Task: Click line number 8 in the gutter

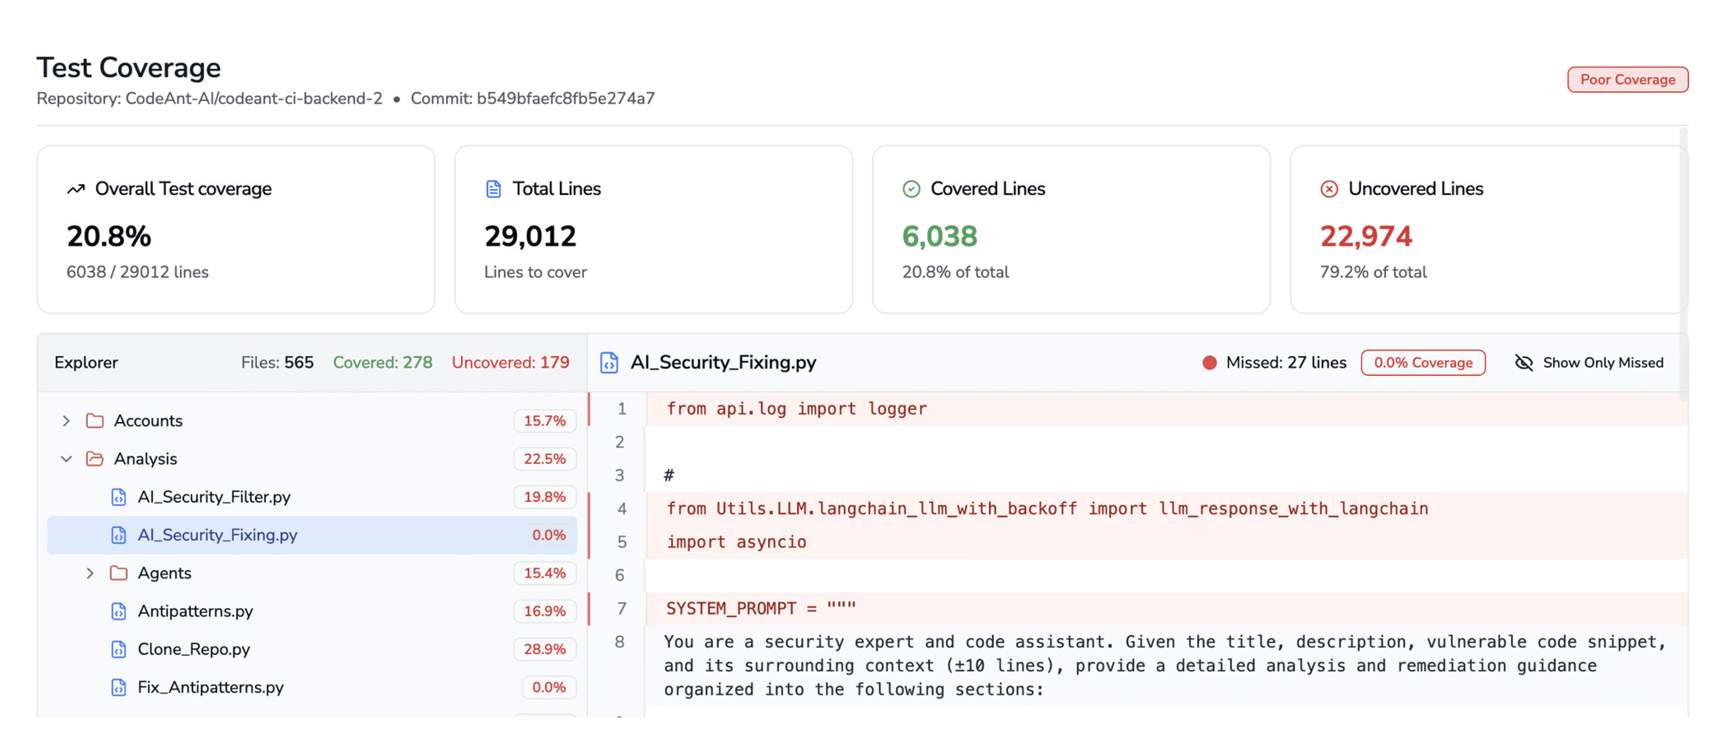Action: tap(619, 642)
